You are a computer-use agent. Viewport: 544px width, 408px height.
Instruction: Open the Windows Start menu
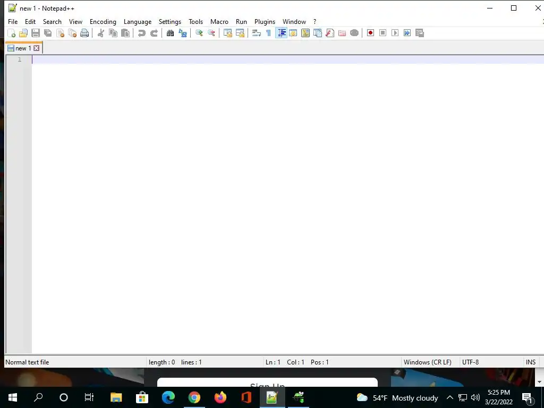pos(13,397)
